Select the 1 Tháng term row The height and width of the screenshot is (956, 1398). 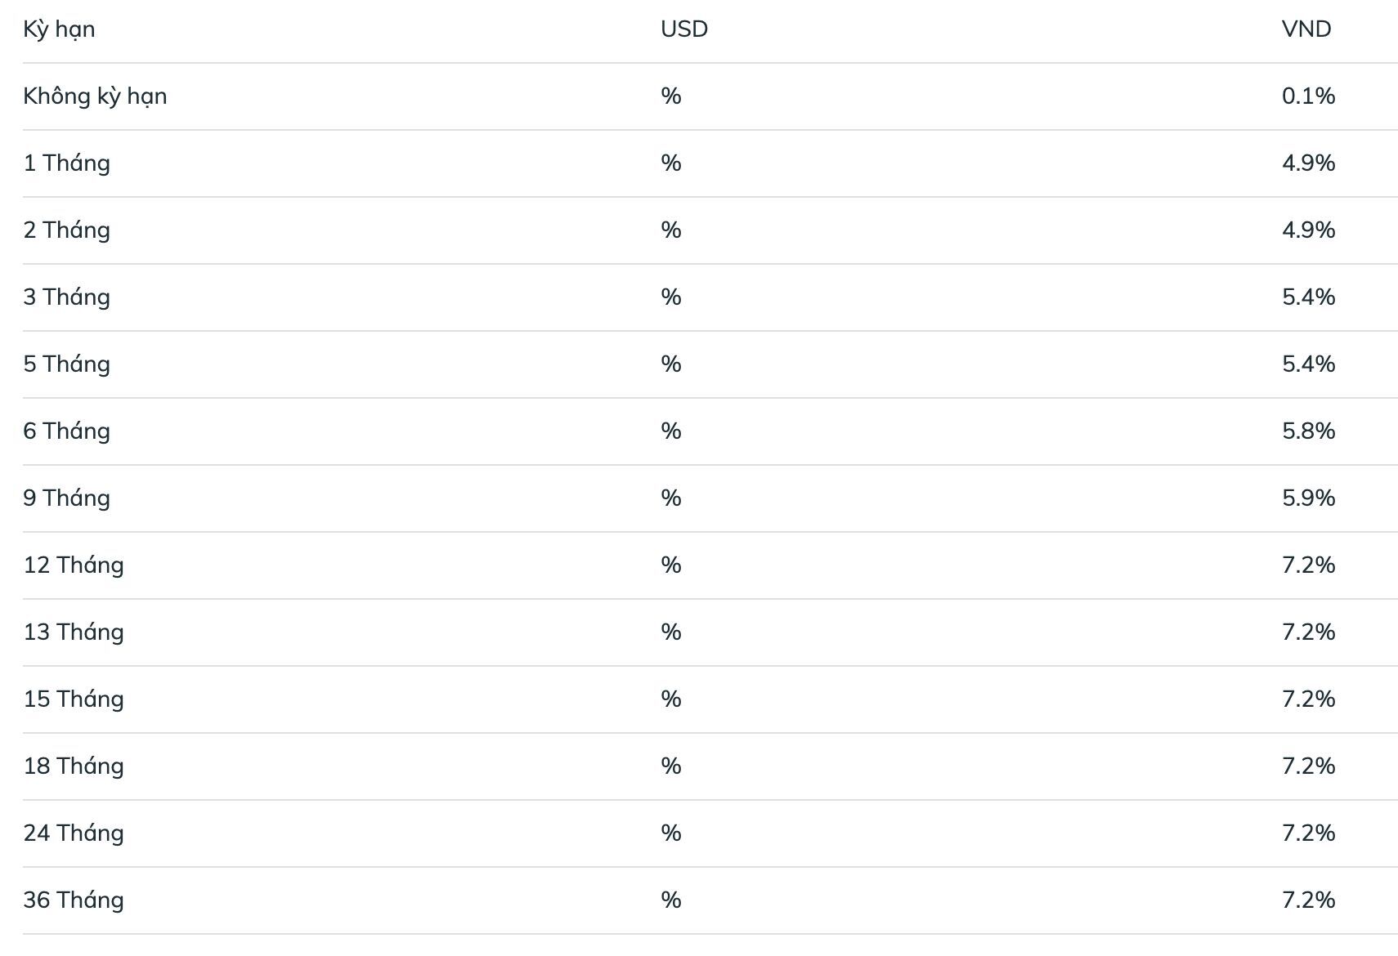[710, 163]
